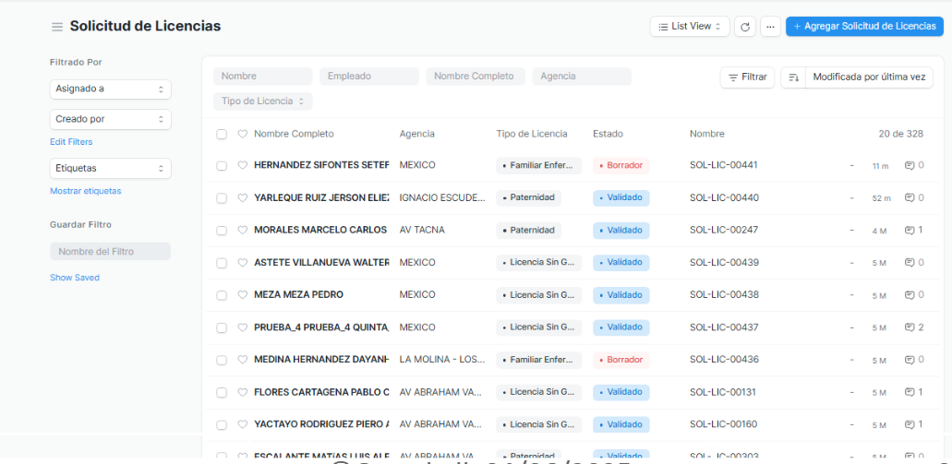
Task: Expand the Asignado a filter dropdown
Action: coord(110,89)
